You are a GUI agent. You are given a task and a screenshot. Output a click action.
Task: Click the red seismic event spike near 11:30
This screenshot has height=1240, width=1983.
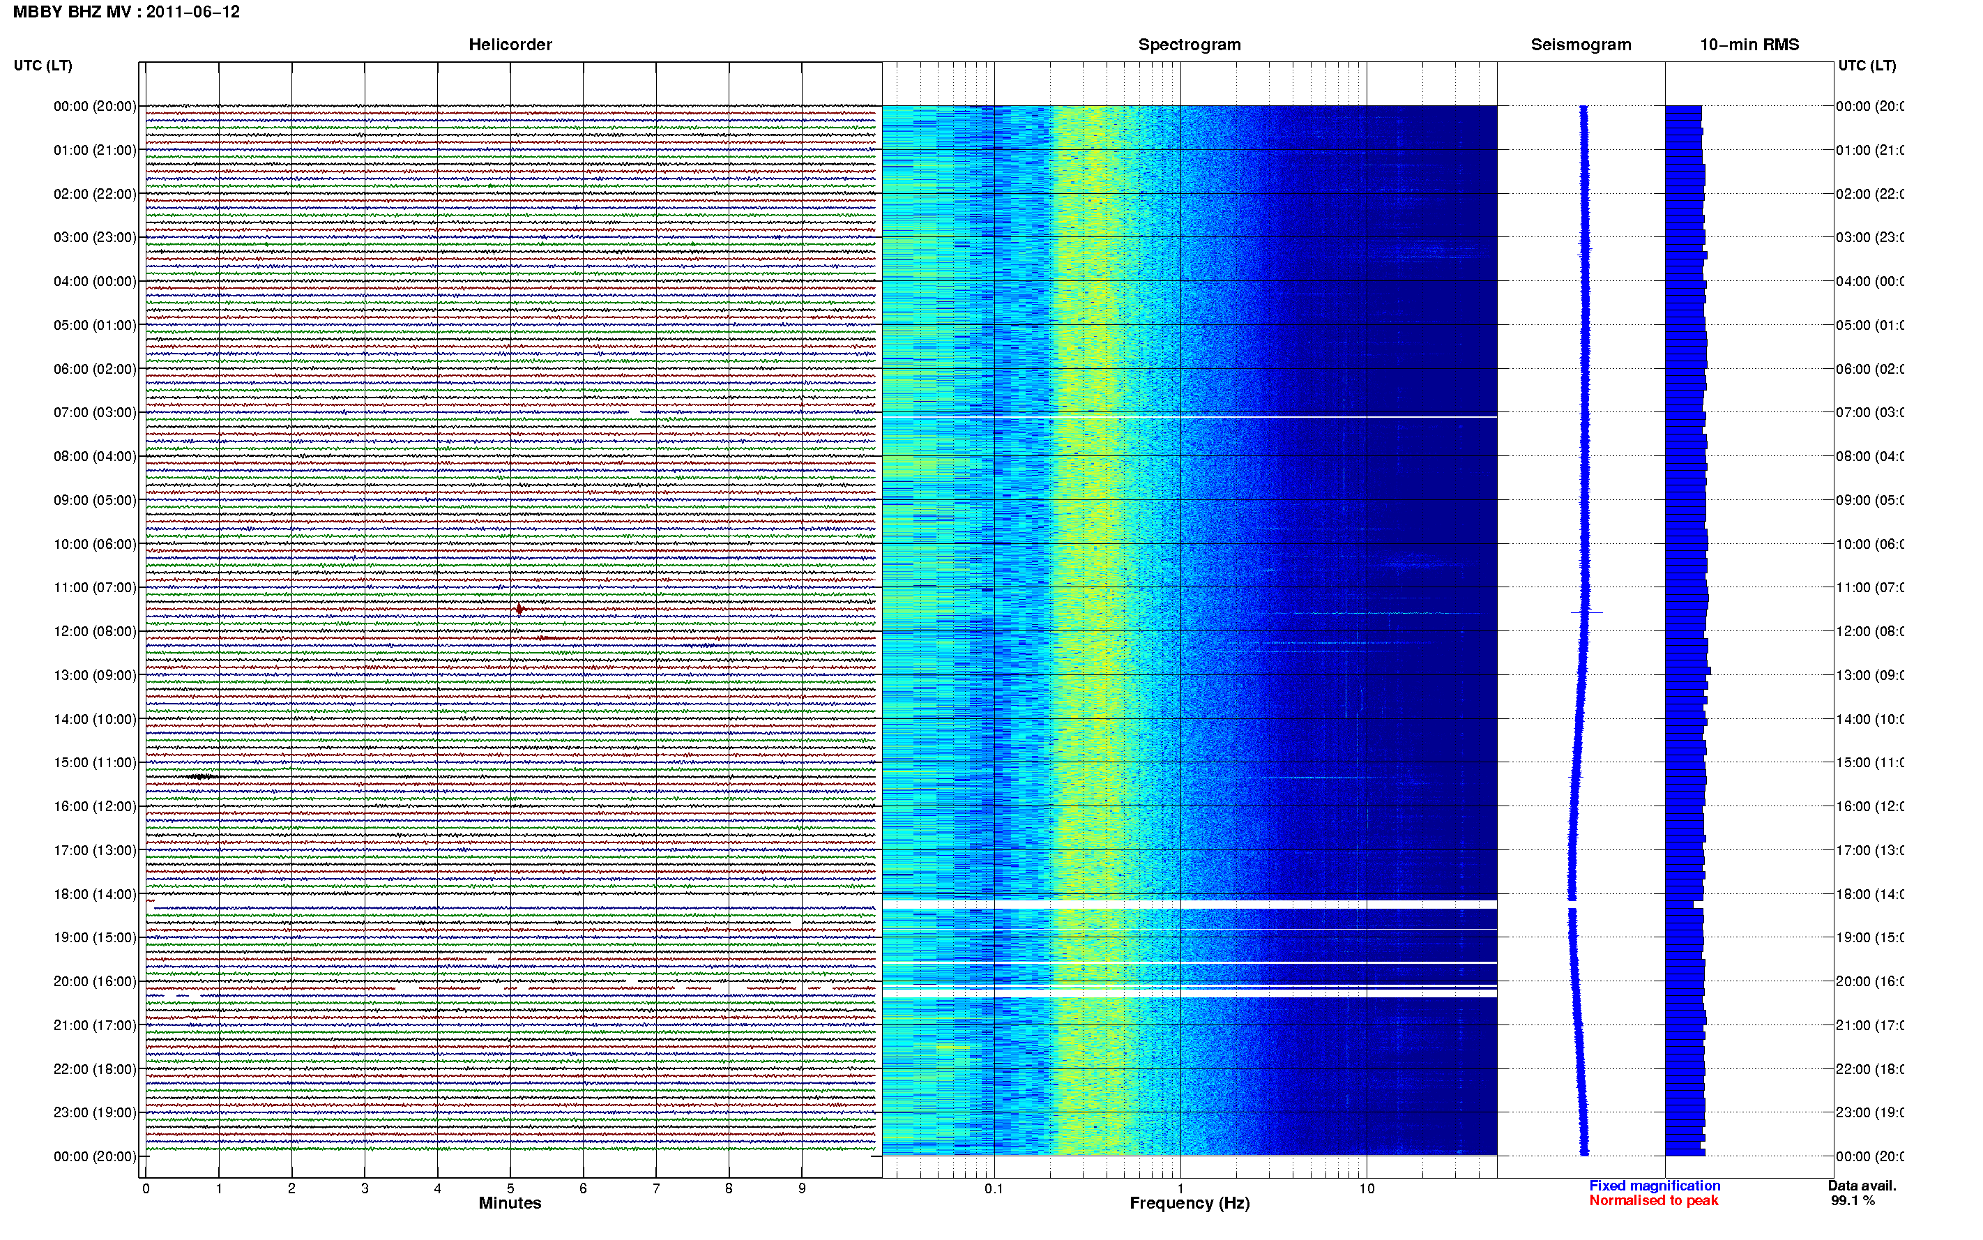click(519, 609)
